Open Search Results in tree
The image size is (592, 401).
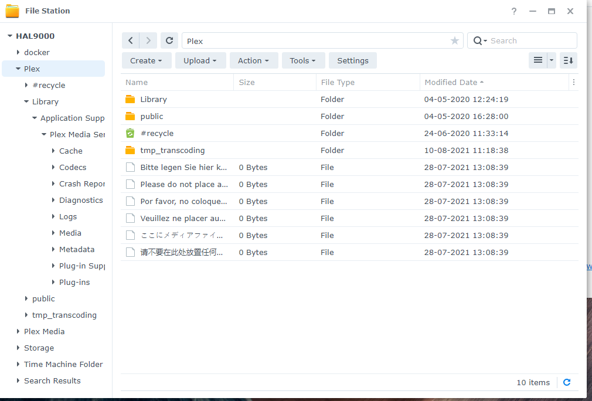click(x=53, y=380)
